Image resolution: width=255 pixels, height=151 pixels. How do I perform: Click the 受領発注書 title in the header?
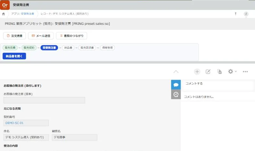point(21,5)
